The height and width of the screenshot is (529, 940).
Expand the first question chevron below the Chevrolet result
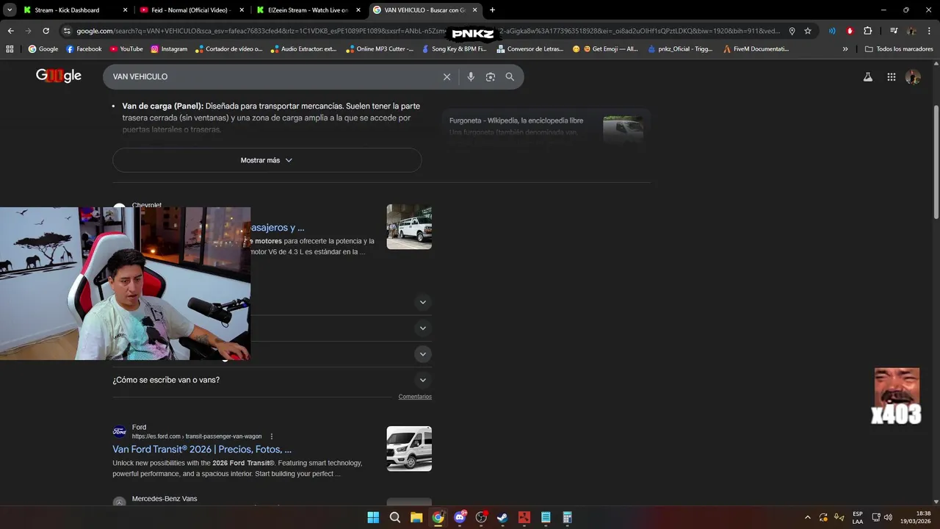422,302
